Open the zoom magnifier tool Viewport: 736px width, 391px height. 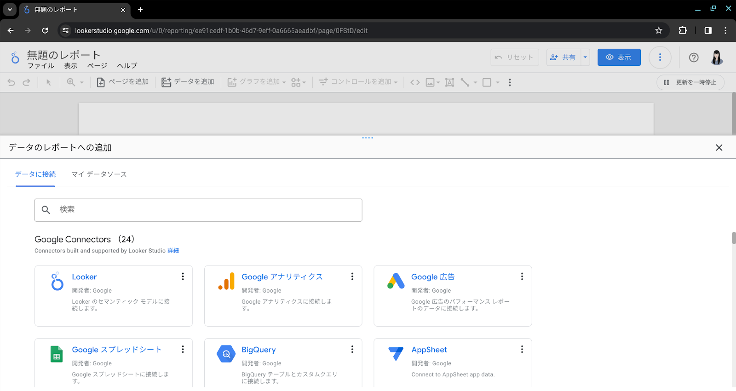tap(71, 82)
